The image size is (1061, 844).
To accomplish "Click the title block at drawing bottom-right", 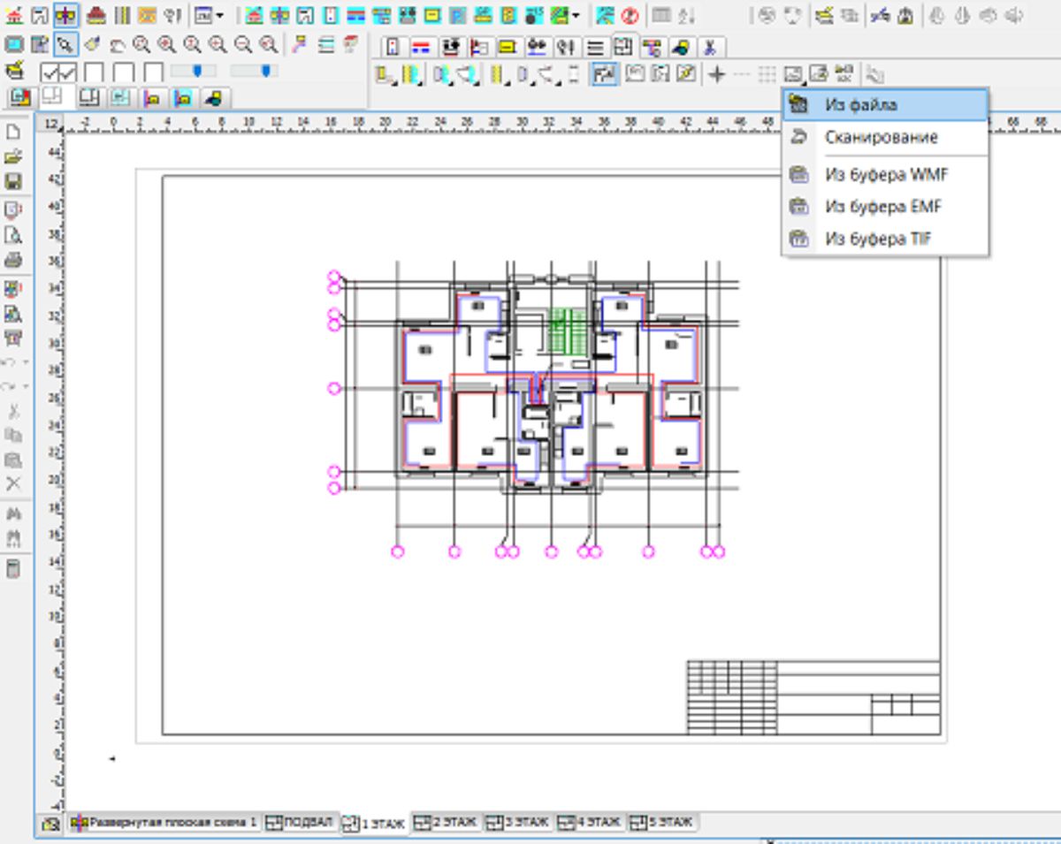I will point(813,696).
